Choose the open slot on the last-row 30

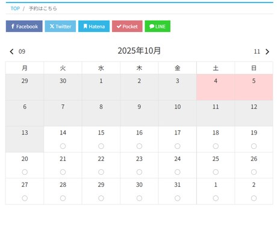pyautogui.click(x=139, y=198)
